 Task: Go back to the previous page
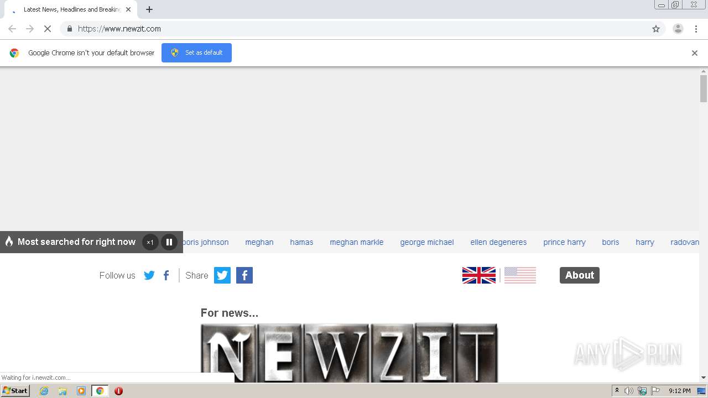(12, 29)
